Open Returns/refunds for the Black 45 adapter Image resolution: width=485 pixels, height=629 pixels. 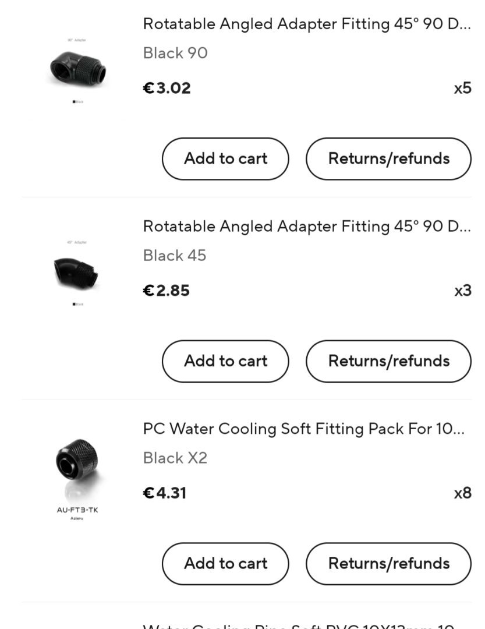point(388,361)
